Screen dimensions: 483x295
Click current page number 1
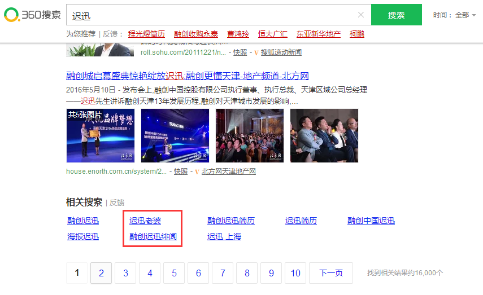point(77,273)
